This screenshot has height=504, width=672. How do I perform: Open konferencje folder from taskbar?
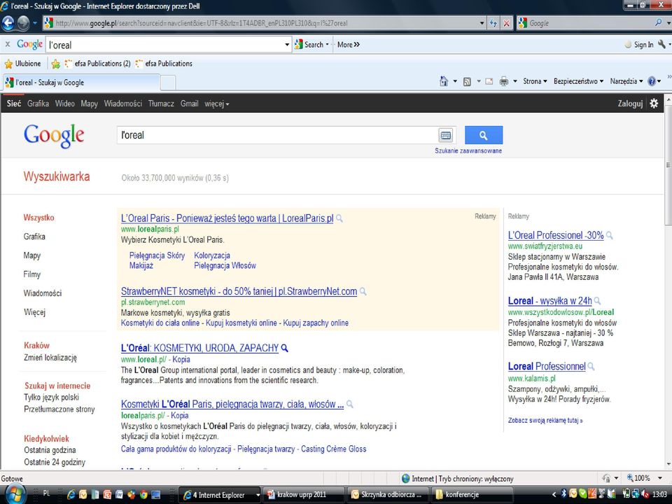click(474, 495)
